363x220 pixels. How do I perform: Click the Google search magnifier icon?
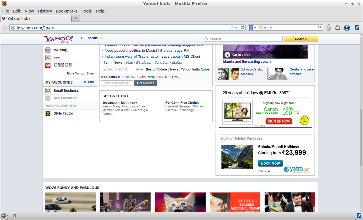pos(320,28)
